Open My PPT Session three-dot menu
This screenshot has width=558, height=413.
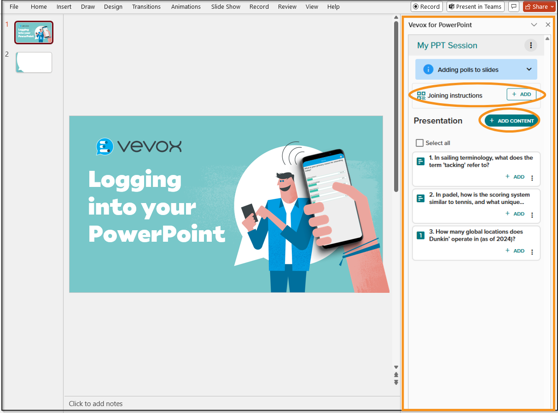pos(531,45)
